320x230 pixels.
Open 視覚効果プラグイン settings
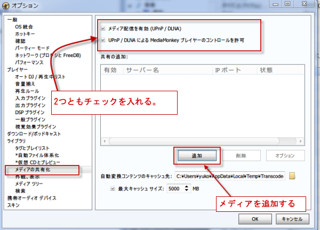[36, 126]
